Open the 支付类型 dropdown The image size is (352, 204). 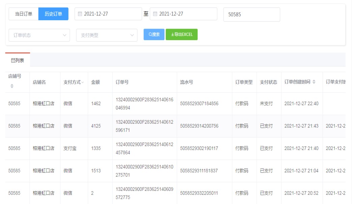(x=132, y=35)
